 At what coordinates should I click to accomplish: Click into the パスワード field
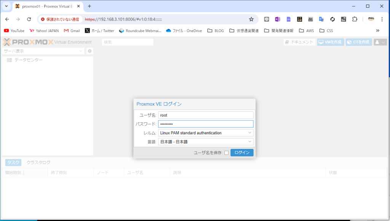point(206,124)
